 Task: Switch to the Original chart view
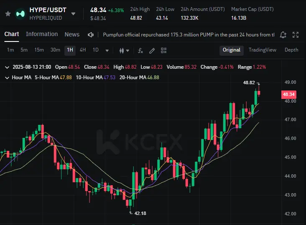point(232,50)
